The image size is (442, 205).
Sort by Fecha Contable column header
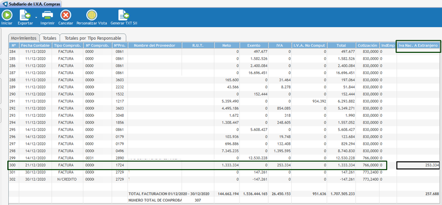point(35,45)
